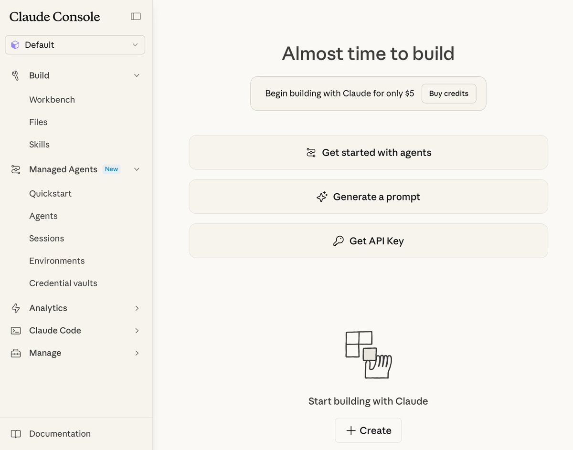This screenshot has height=450, width=573.
Task: Click the Documentation book icon
Action: pyautogui.click(x=16, y=434)
